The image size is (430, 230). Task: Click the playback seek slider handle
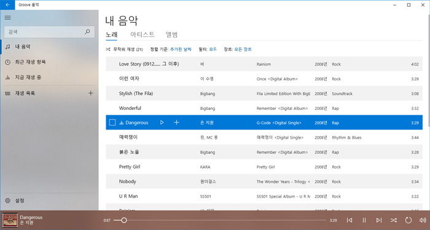click(124, 220)
